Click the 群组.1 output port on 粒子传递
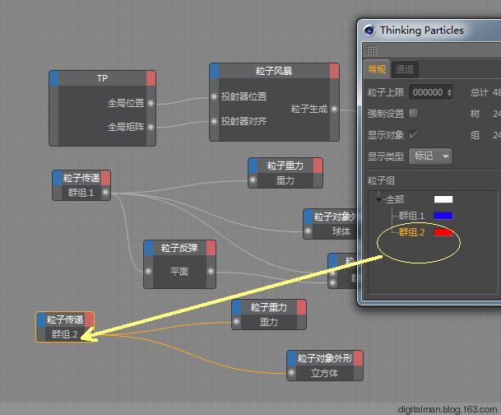The image size is (501, 415). [x=106, y=193]
